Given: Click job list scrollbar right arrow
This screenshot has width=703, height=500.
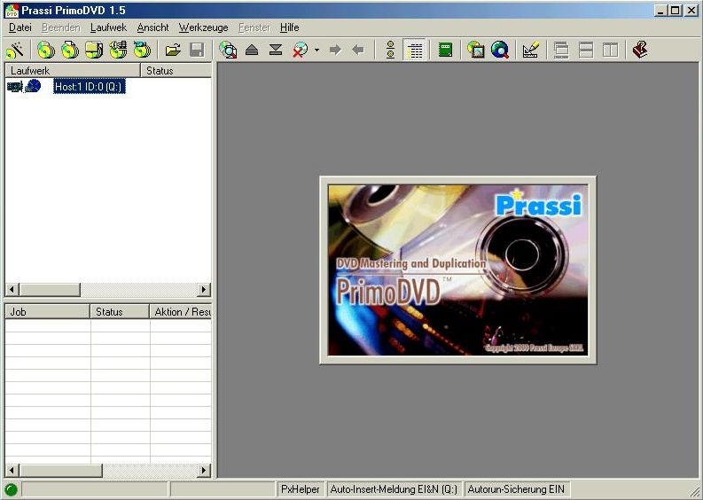Looking at the screenshot, I should tap(204, 471).
